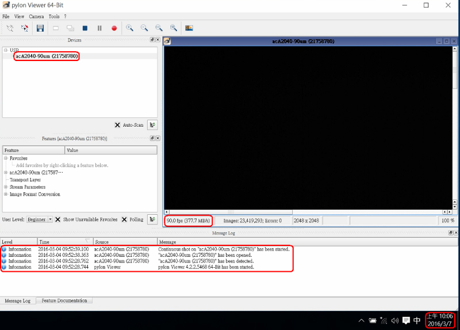The width and height of the screenshot is (460, 330).
Task: Zoom in on the camera image
Action: 130,28
